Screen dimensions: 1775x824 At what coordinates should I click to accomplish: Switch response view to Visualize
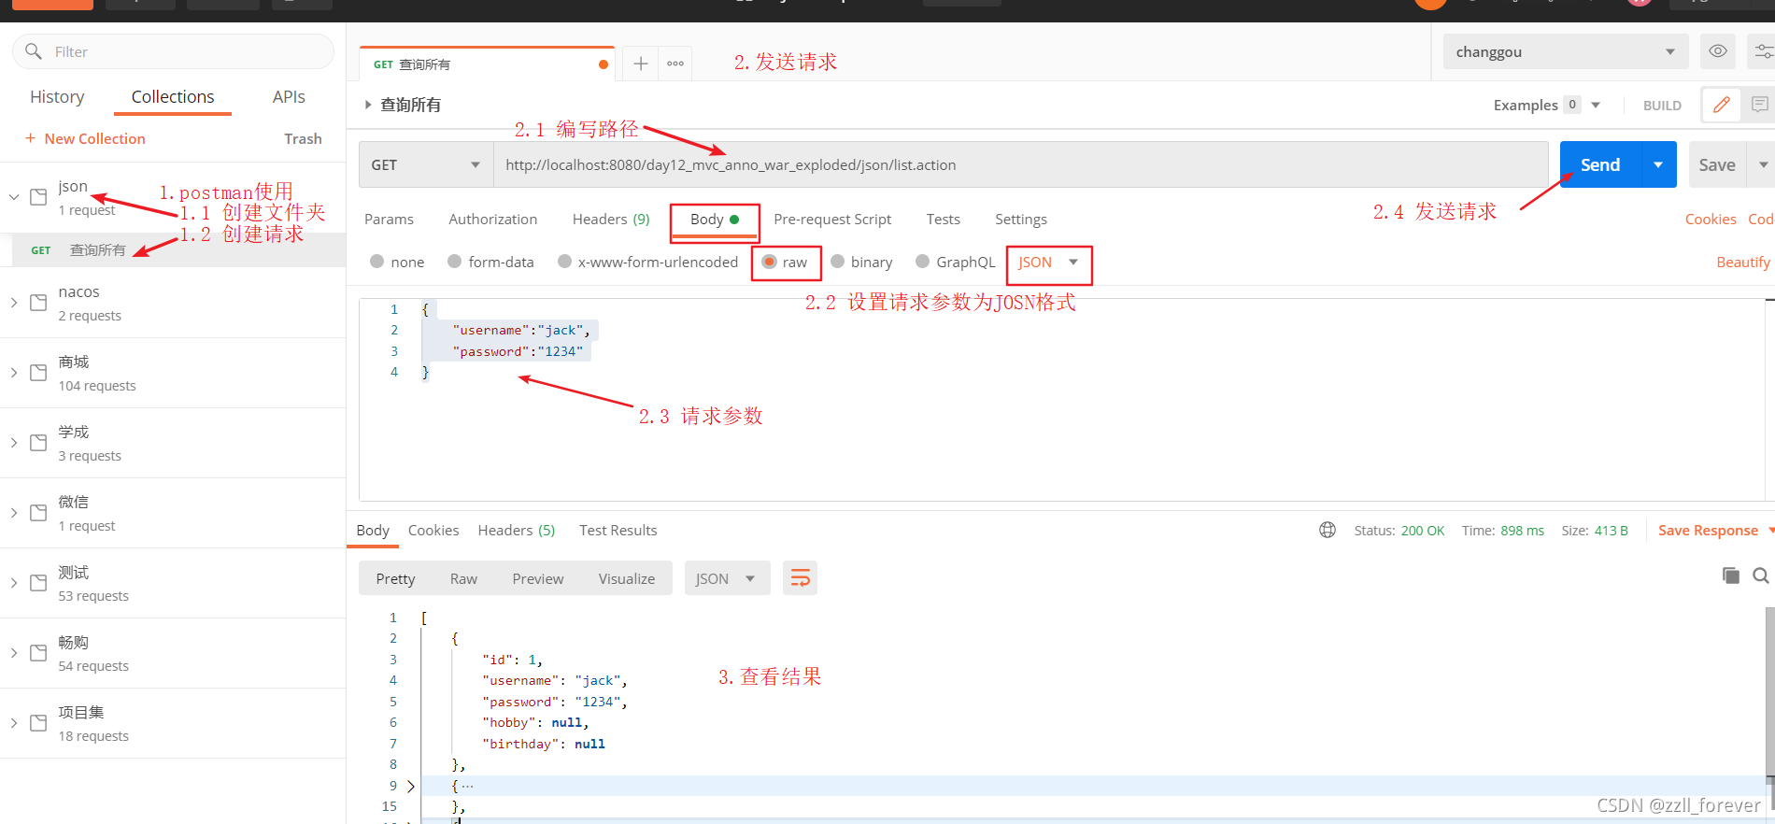point(626,578)
